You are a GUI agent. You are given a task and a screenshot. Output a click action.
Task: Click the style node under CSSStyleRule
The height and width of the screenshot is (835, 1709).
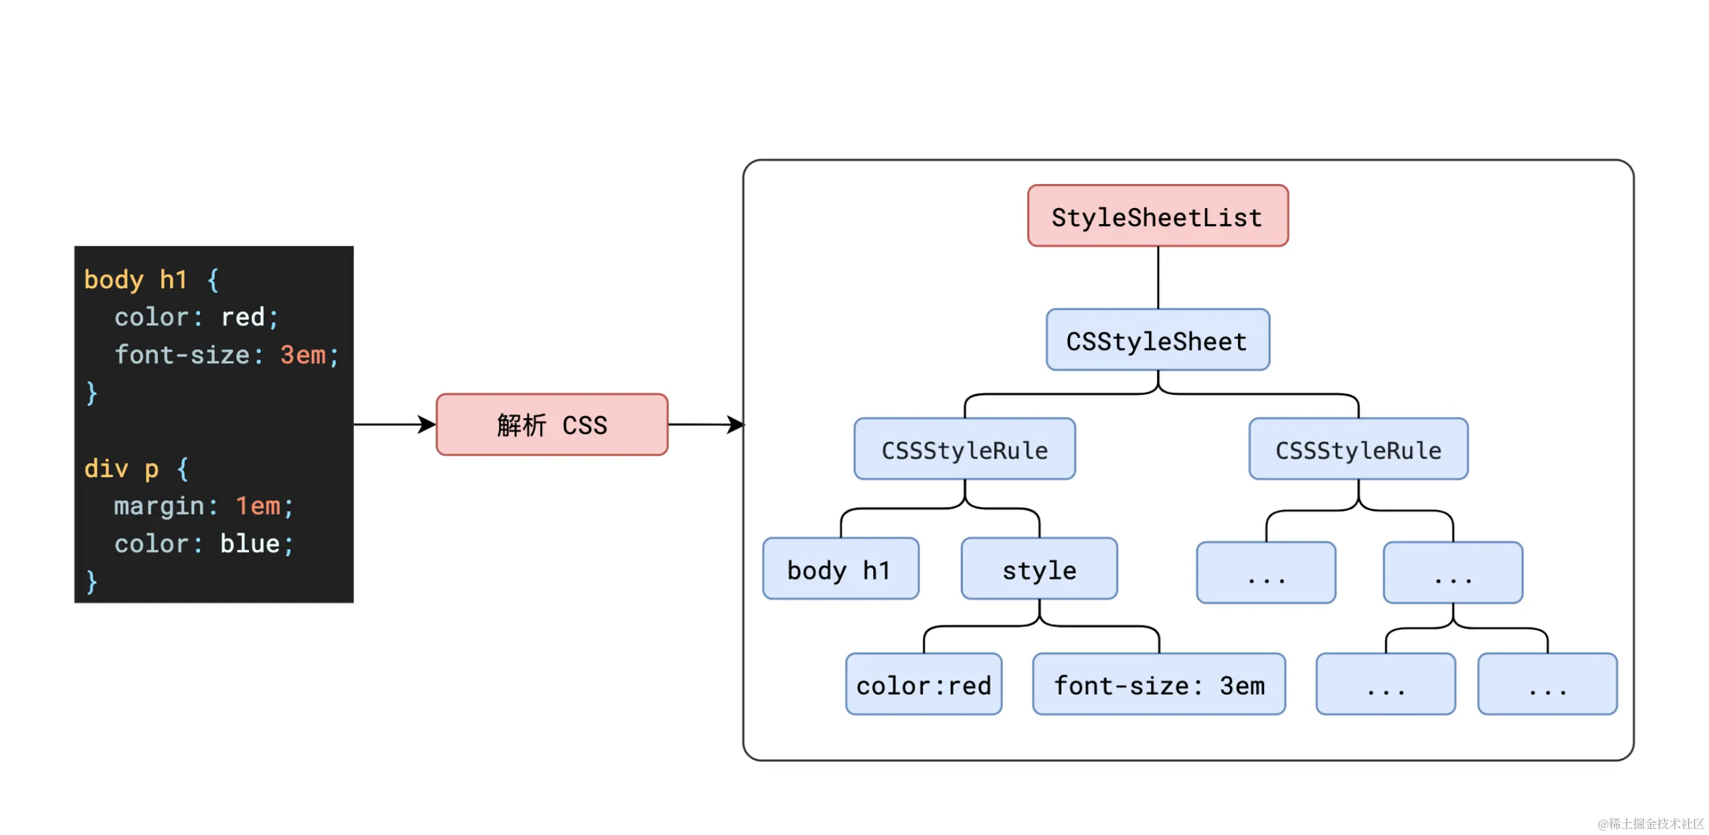[1038, 569]
